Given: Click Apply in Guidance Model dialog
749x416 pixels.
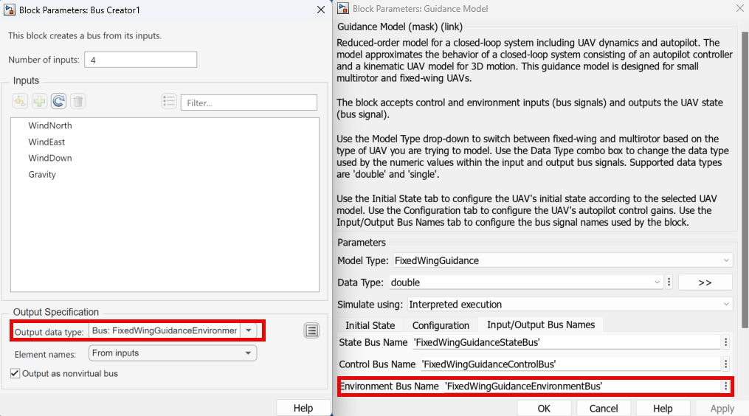Looking at the screenshot, I should point(722,409).
